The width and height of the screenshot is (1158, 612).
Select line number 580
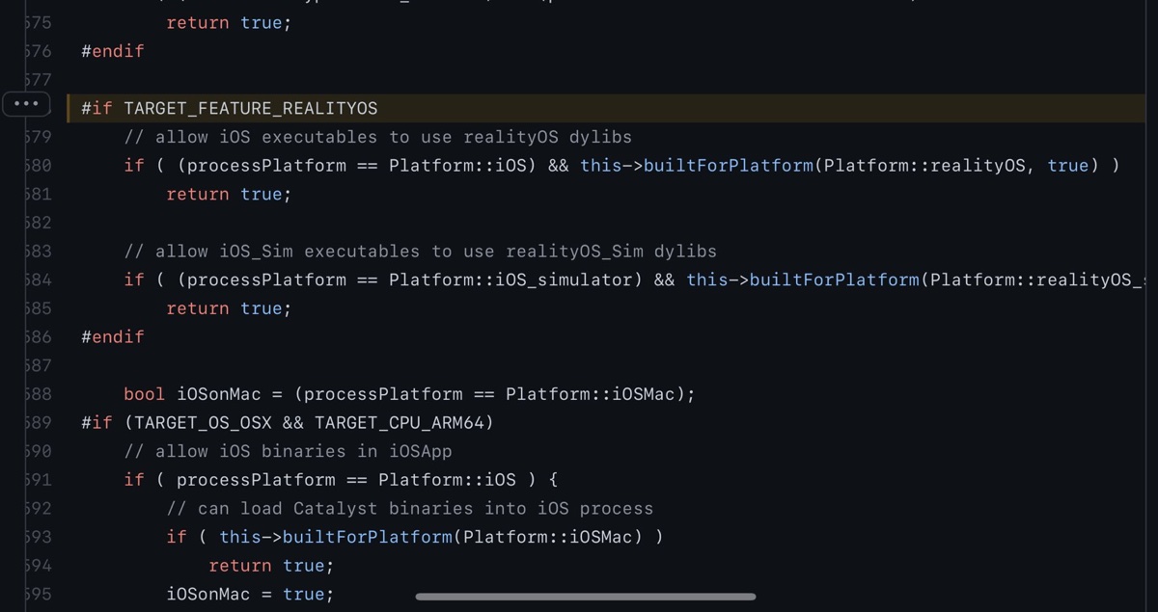tap(39, 166)
